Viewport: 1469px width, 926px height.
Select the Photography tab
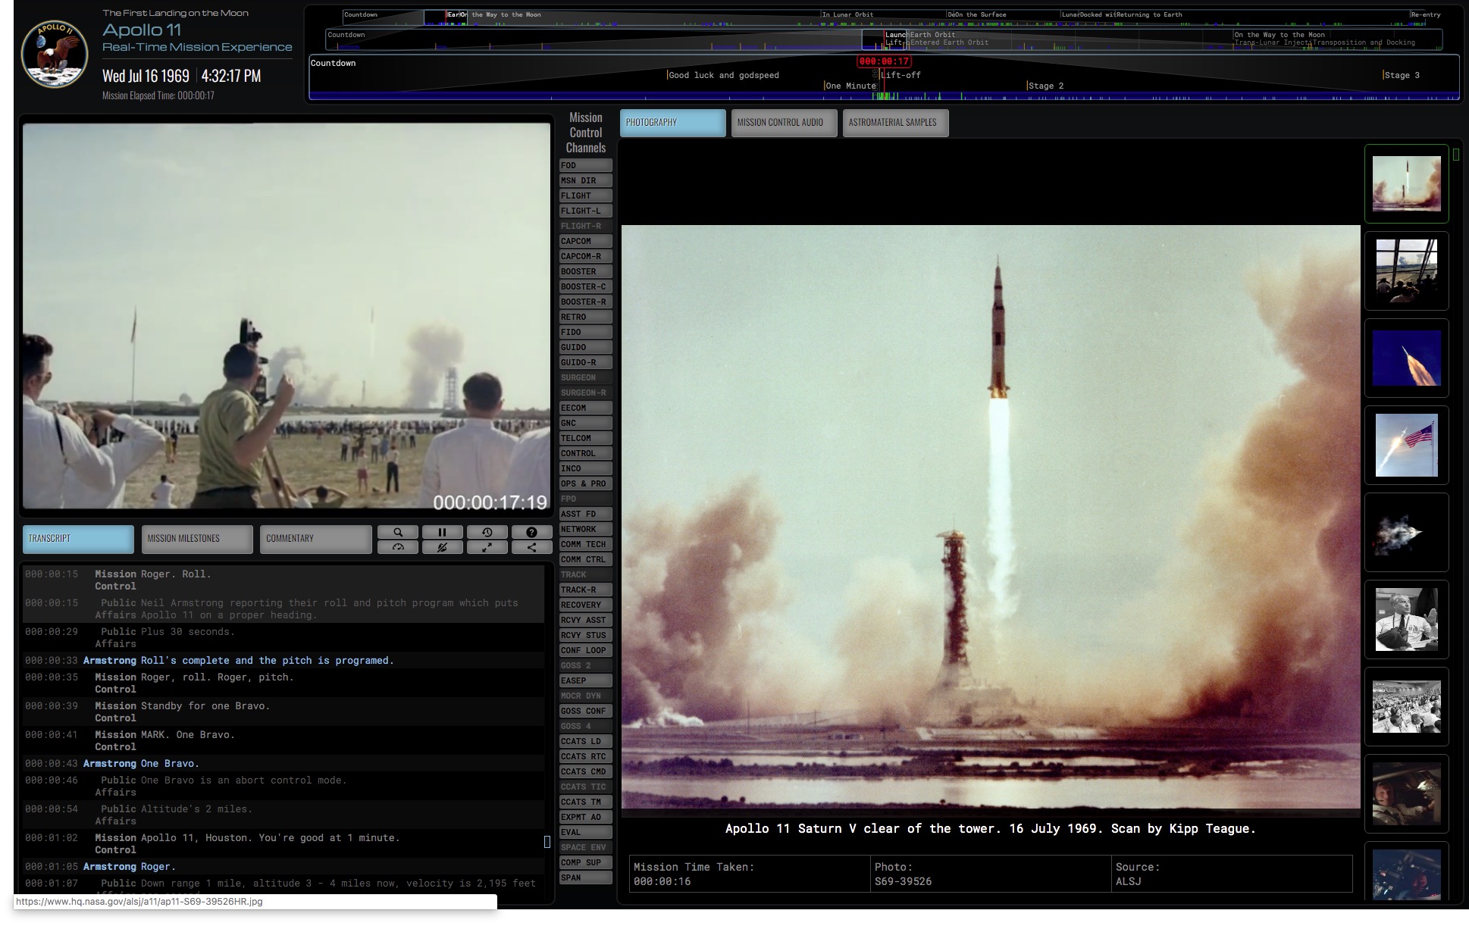[x=673, y=123]
